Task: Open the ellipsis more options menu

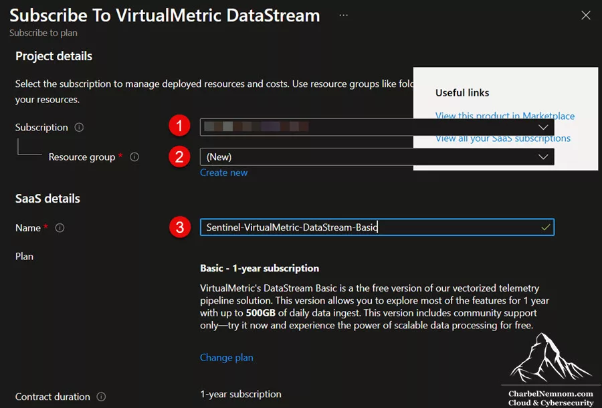Action: (343, 15)
